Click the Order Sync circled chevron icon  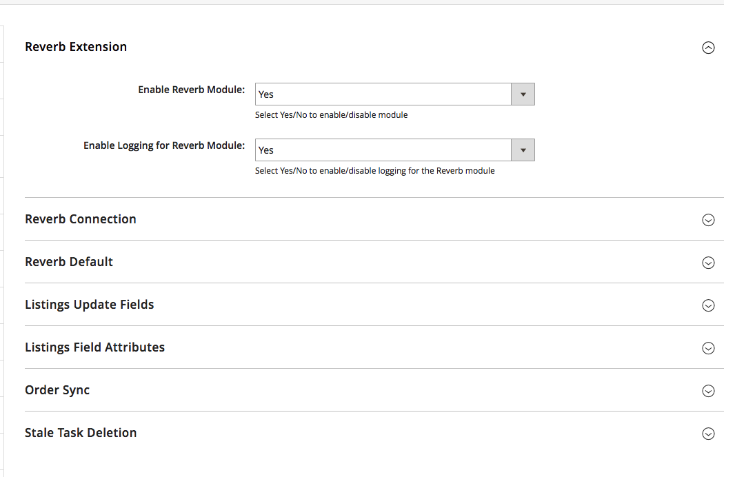tap(708, 391)
